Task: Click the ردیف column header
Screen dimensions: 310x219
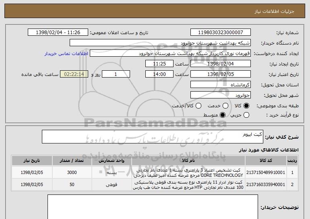Action: (292, 161)
